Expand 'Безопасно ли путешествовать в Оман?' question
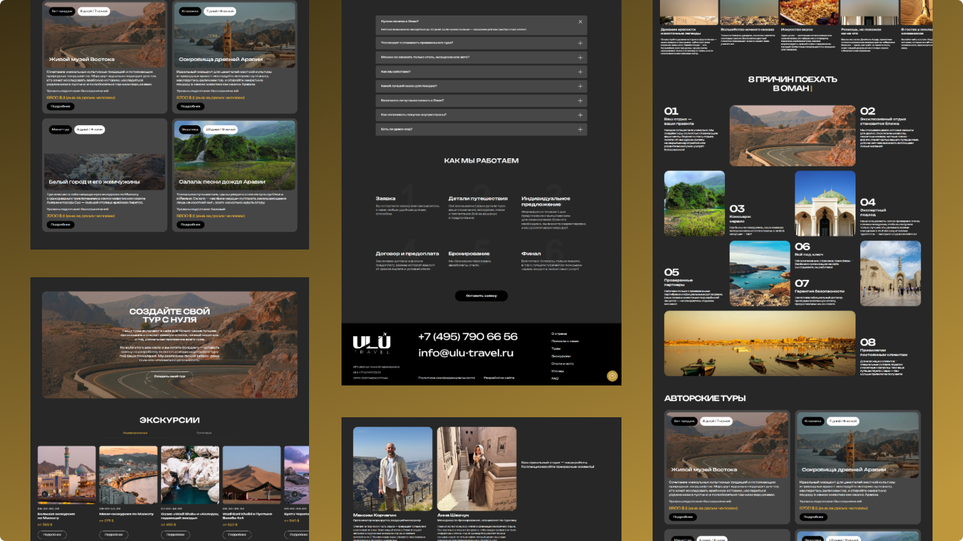Viewport: 963px width, 541px height. coord(481,100)
